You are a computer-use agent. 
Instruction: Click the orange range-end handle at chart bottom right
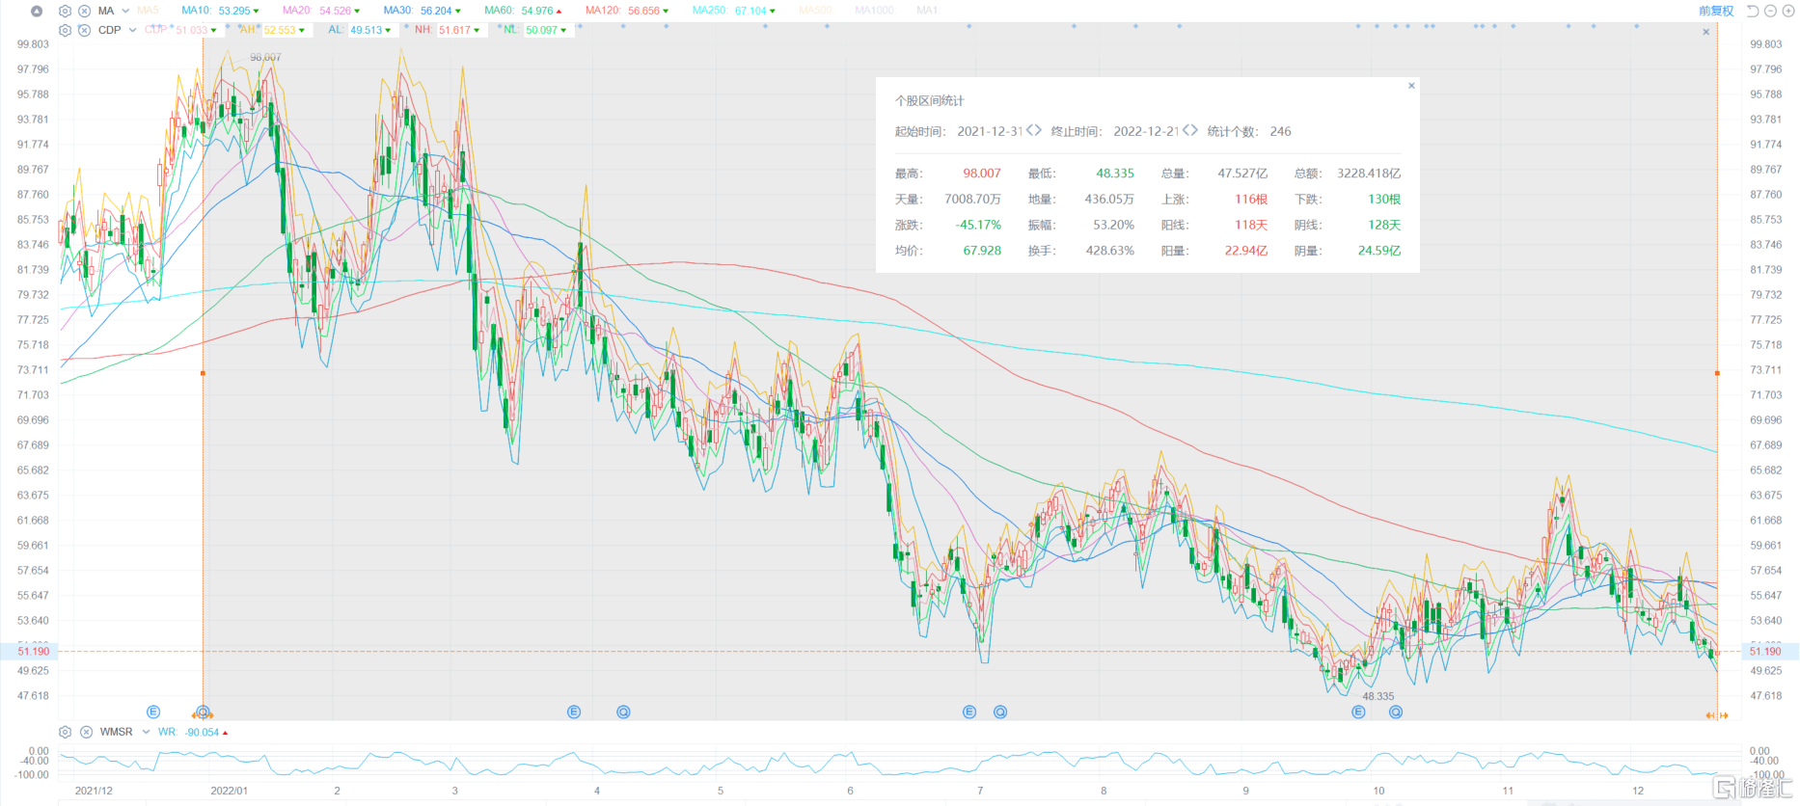pyautogui.click(x=1717, y=715)
